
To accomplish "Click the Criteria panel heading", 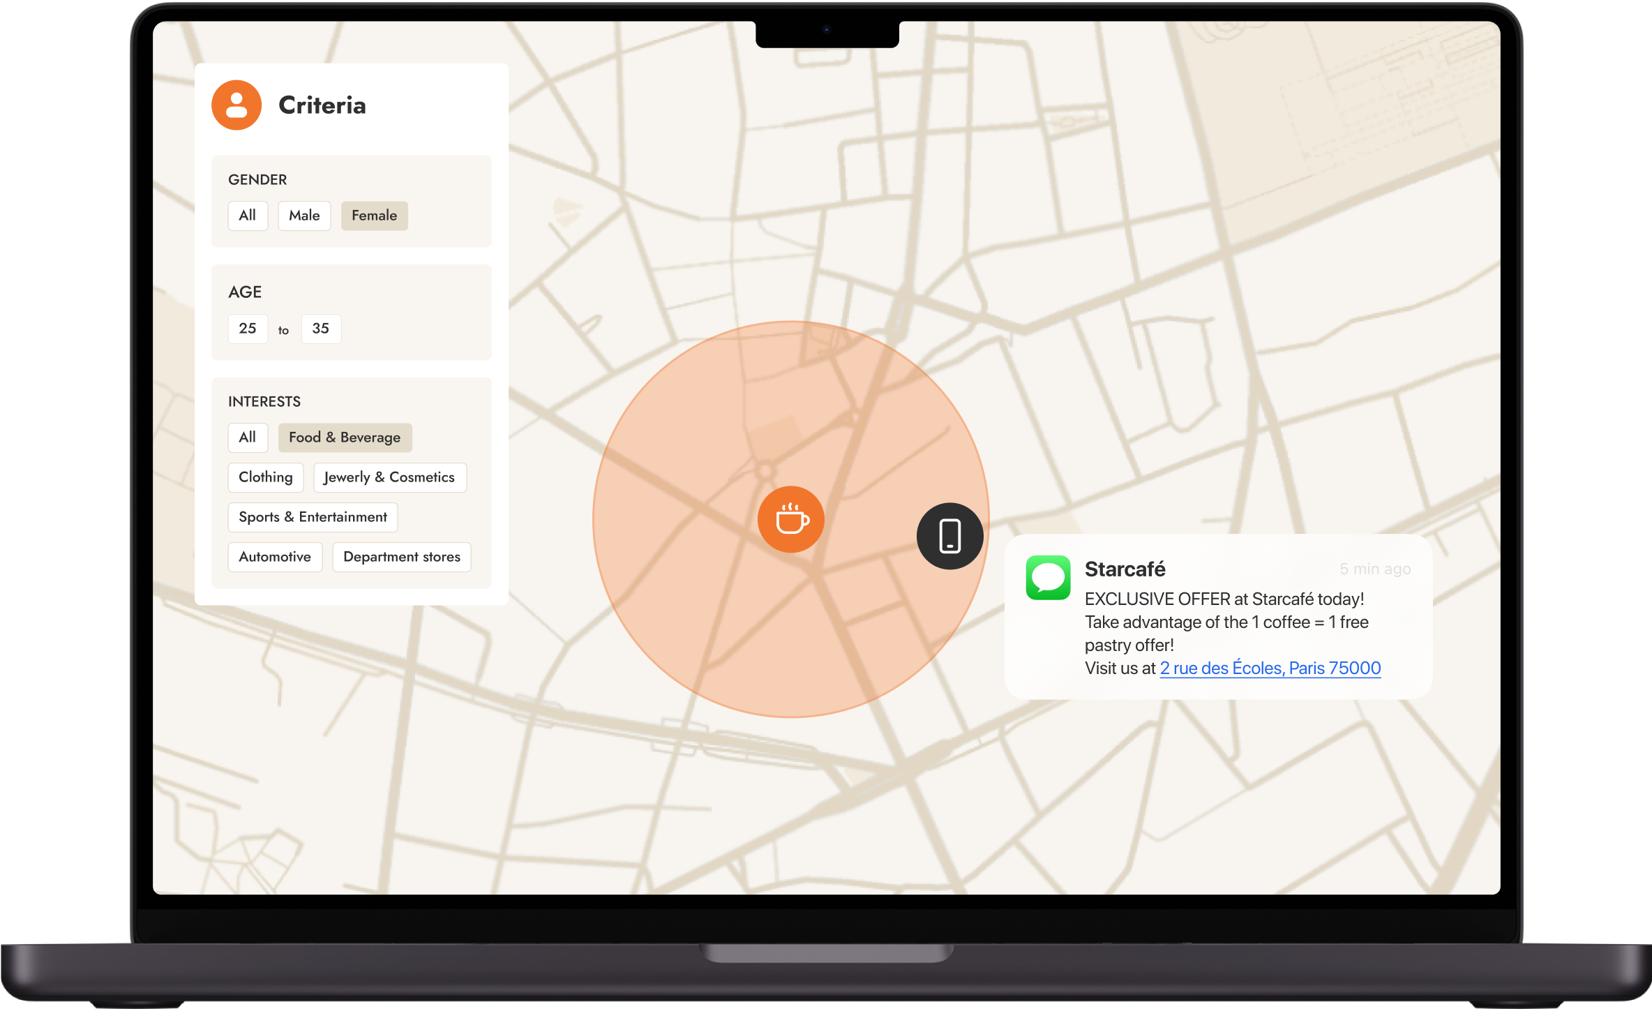I will 322,105.
